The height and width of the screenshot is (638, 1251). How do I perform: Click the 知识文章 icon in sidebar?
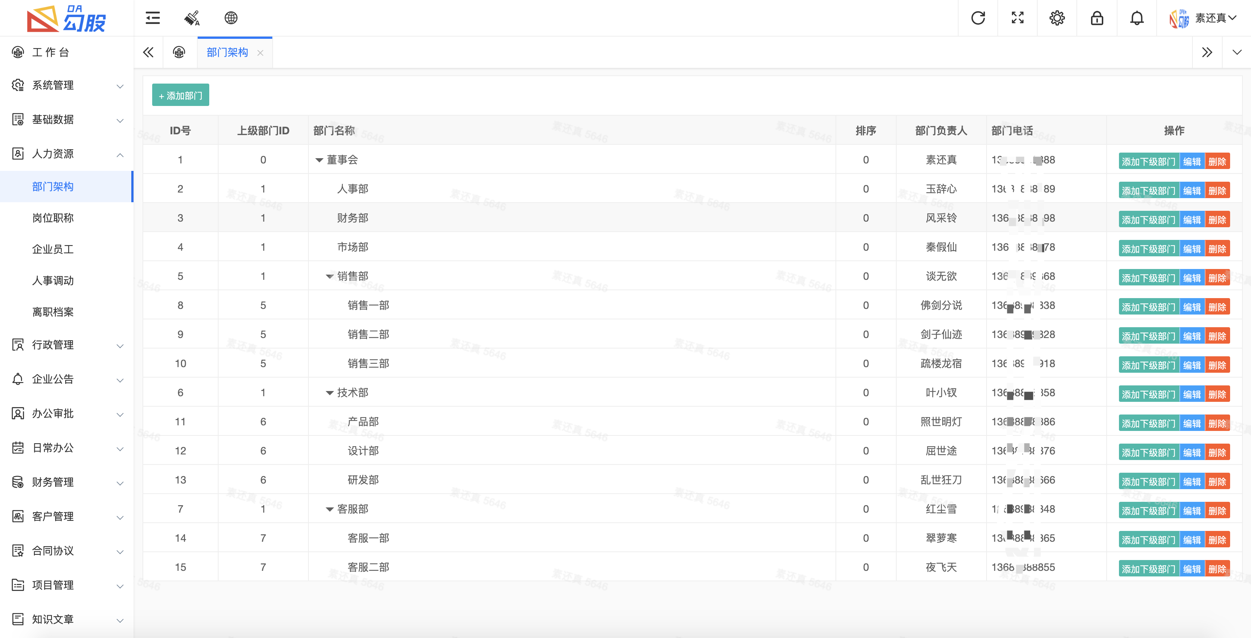(x=18, y=619)
